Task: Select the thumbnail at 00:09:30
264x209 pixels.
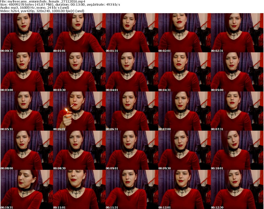Action: (185, 150)
